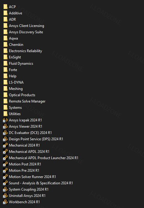Select Design Point Service (DPS) icon
This screenshot has height=208, width=144.
pos(5,139)
